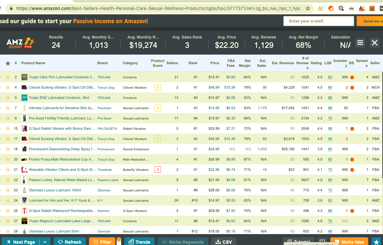Open the magnifier search extension icon
This screenshot has width=383, height=245.
coord(341,9)
